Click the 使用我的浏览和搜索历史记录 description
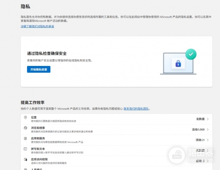220x170 pixels. coord(62,132)
